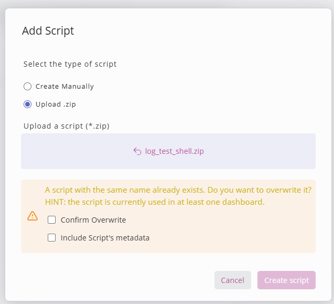Click the log_test_shell.zip file name

coord(174,151)
